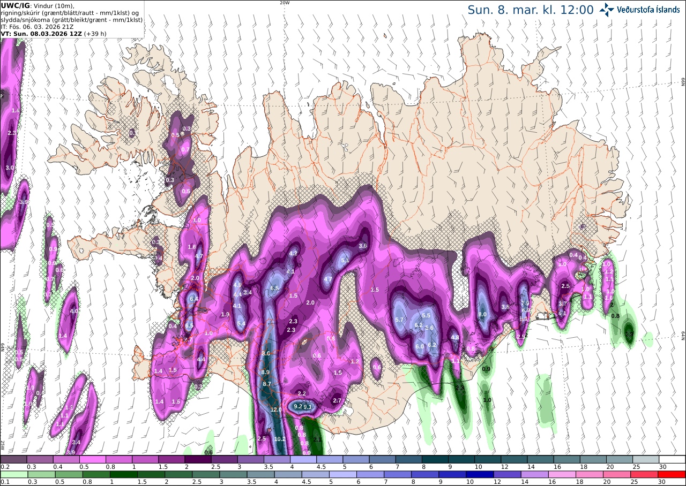Screen dimensions: 686x486
Task: Click the '4.8' precipitation value on map
Action: [455, 338]
